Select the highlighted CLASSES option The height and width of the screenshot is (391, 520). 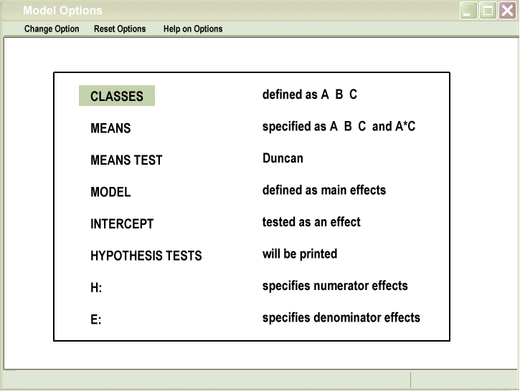(x=117, y=96)
